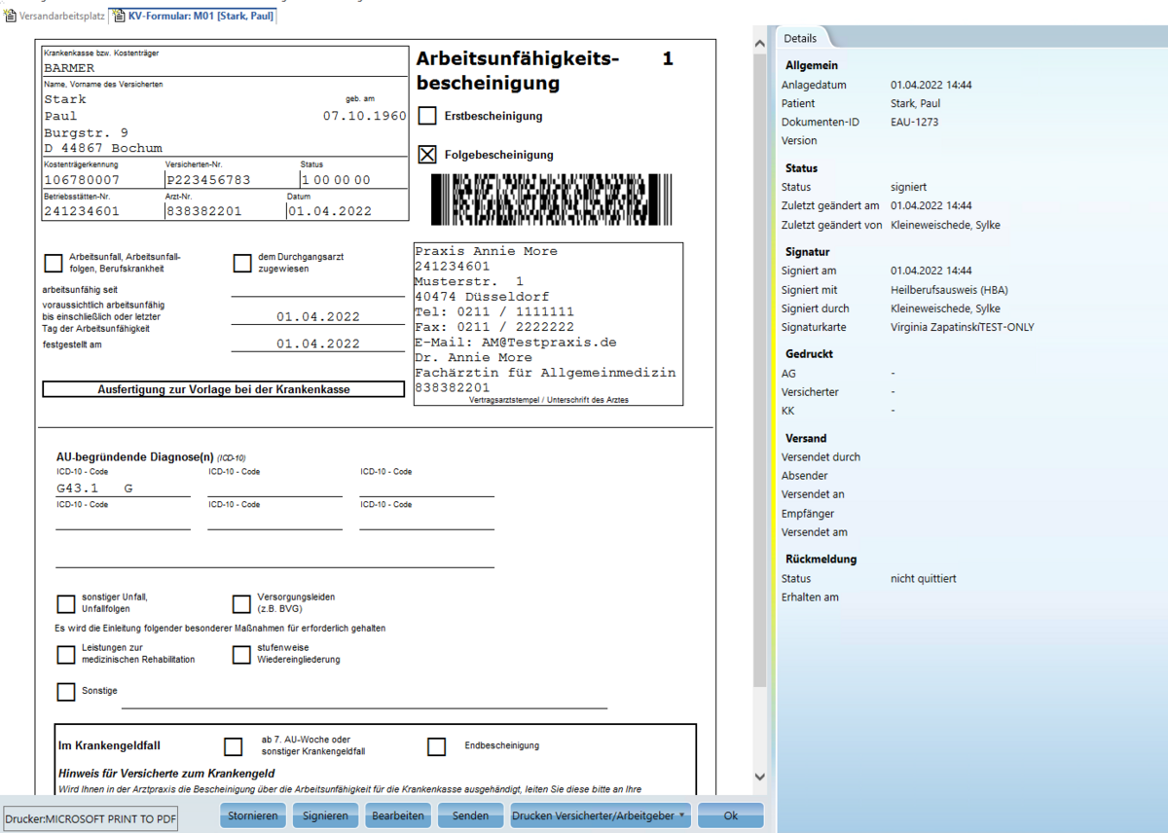This screenshot has height=833, width=1168.
Task: Click the E-Mail: AM@Testpraxis.de stamp line
Action: pyautogui.click(x=516, y=343)
